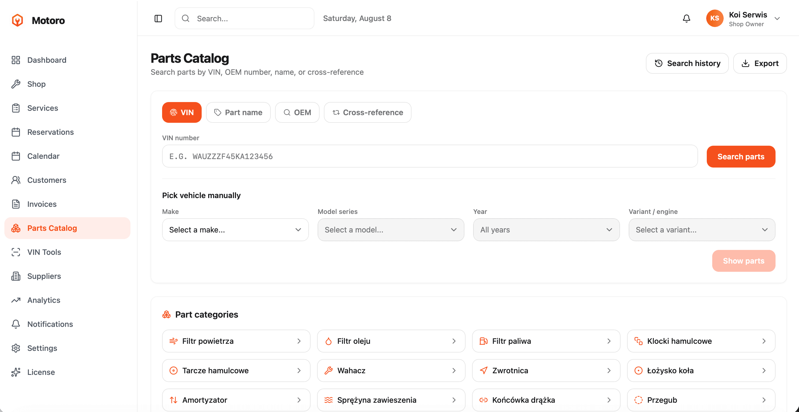Click the Suppliers building icon
Screen dimensions: 799x412
[x=16, y=276]
